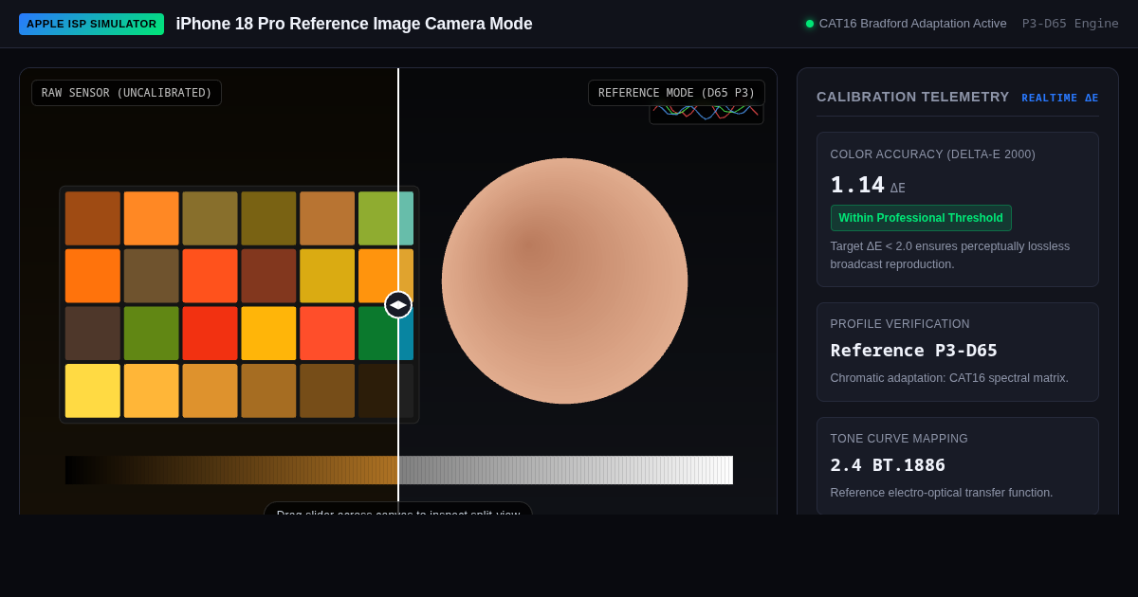Click the REFERENCE MODE (D65 P3) label
This screenshot has width=1138, height=597.
point(676,93)
